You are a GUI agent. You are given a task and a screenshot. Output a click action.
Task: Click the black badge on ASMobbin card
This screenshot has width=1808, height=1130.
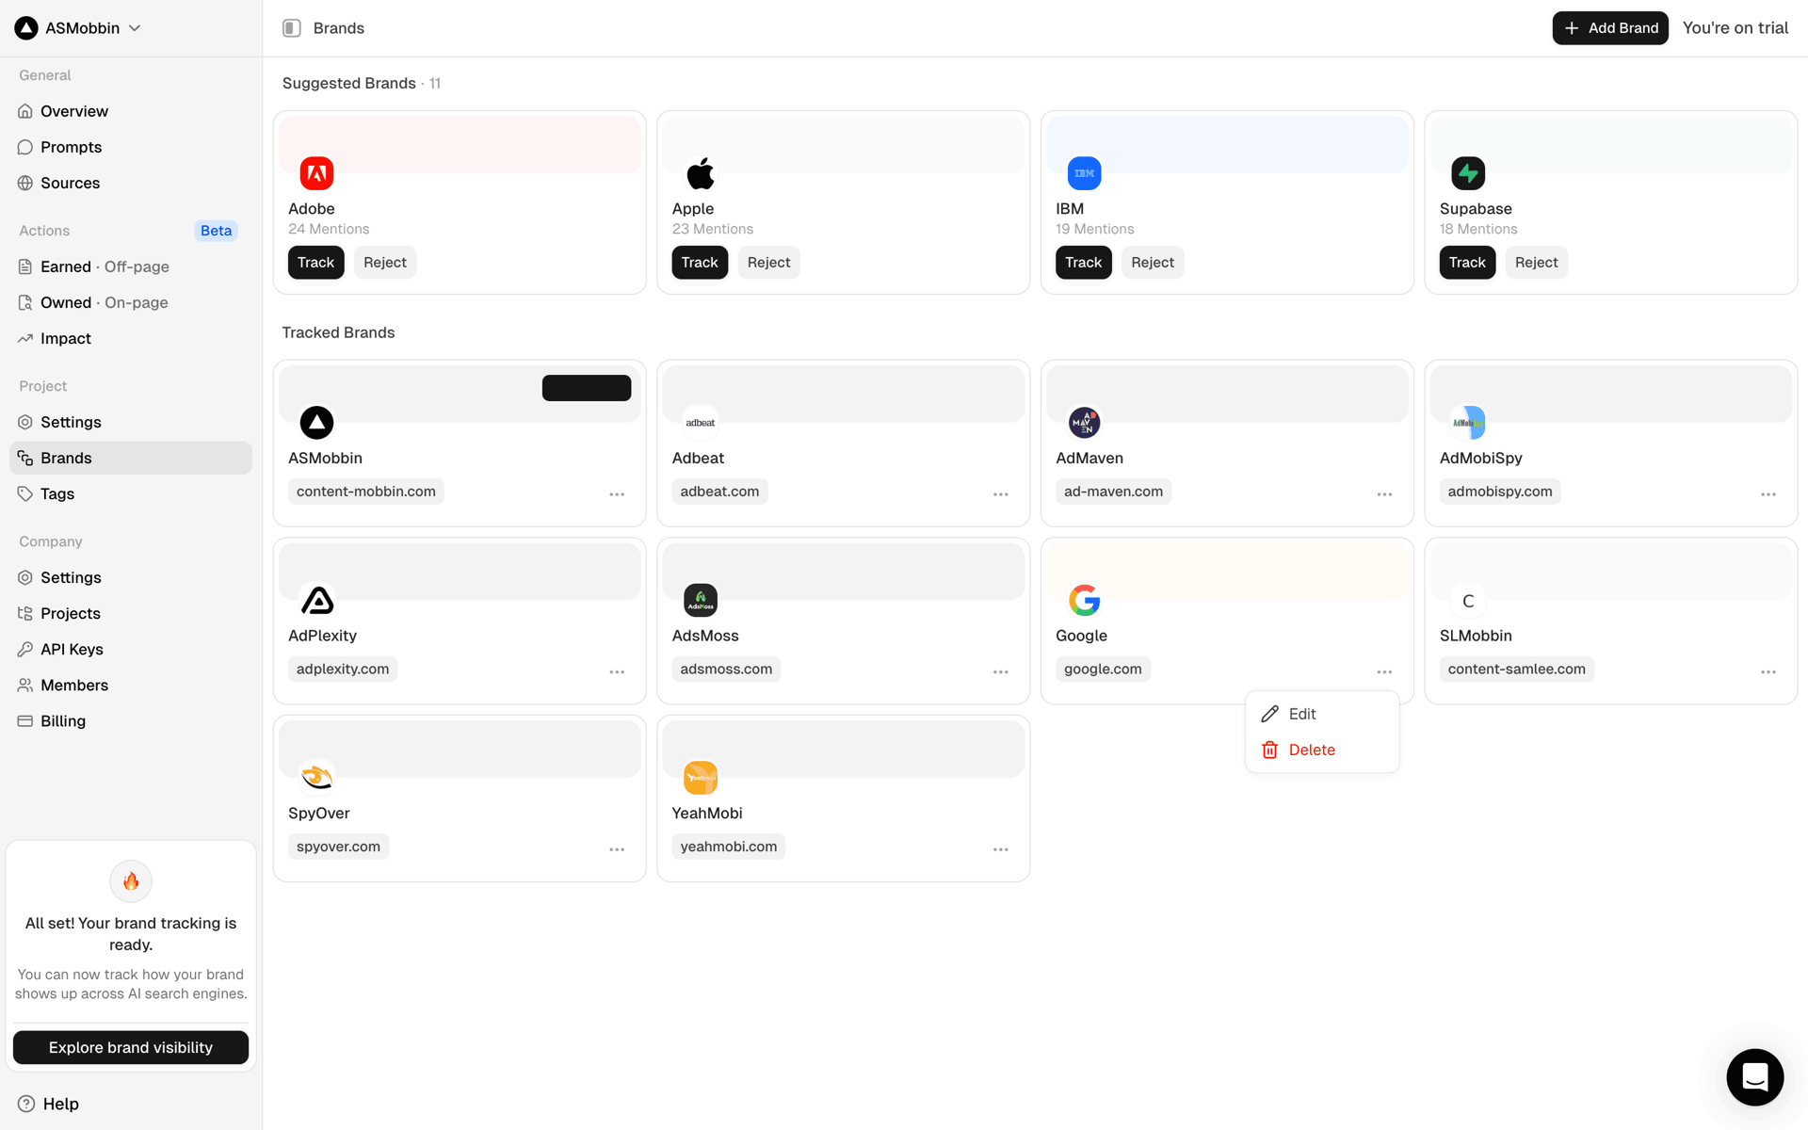[x=587, y=388]
